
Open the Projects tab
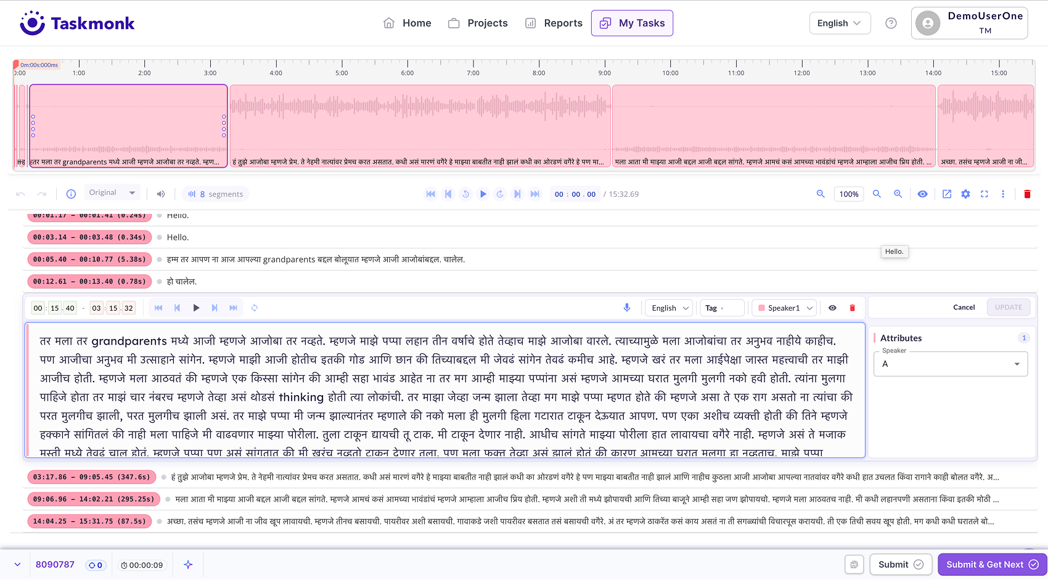coord(478,23)
